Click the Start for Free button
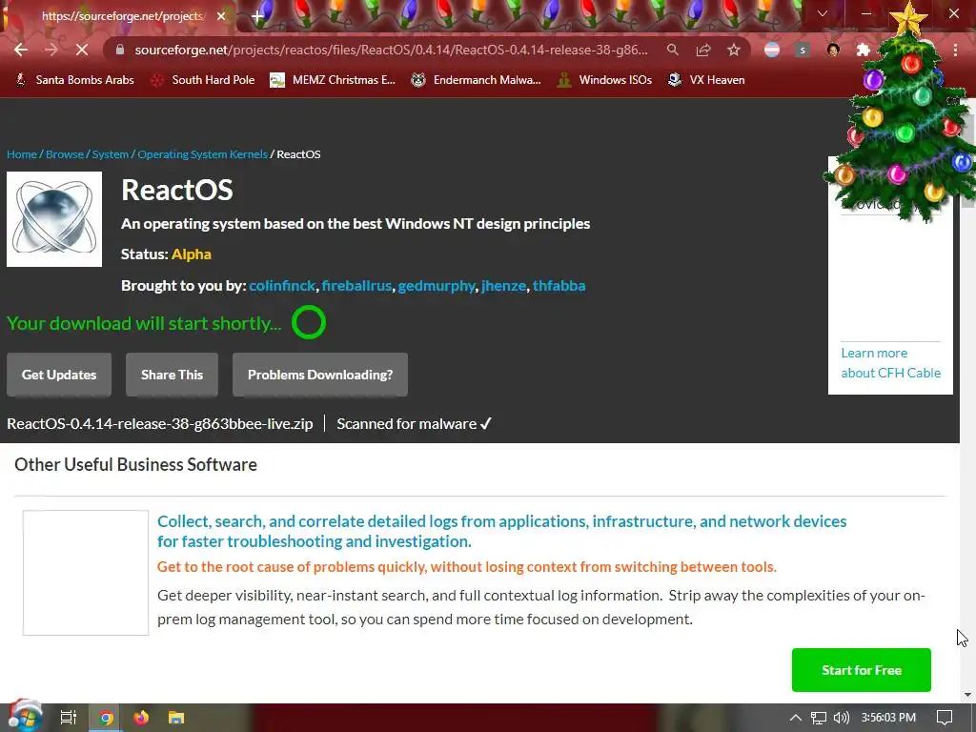The image size is (976, 732). point(862,670)
